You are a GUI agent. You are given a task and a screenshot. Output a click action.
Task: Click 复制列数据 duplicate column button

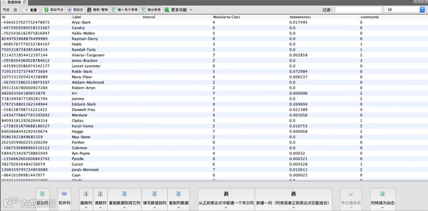179,199
